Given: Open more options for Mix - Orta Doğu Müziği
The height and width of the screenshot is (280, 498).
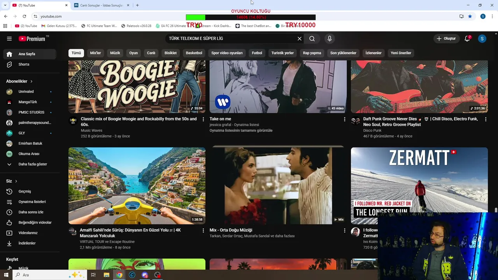Looking at the screenshot, I should pos(344,231).
